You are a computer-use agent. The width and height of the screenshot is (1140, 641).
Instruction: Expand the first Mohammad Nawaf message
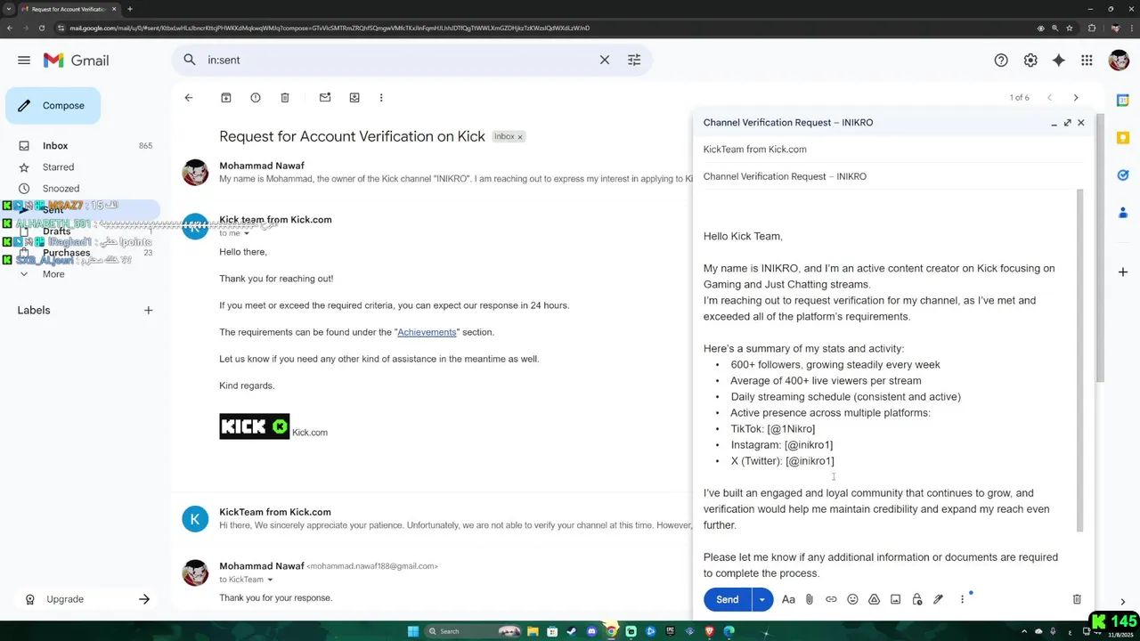click(432, 172)
